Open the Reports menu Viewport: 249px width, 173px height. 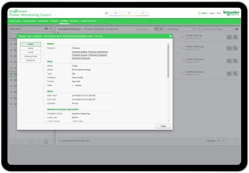pyautogui.click(x=74, y=21)
